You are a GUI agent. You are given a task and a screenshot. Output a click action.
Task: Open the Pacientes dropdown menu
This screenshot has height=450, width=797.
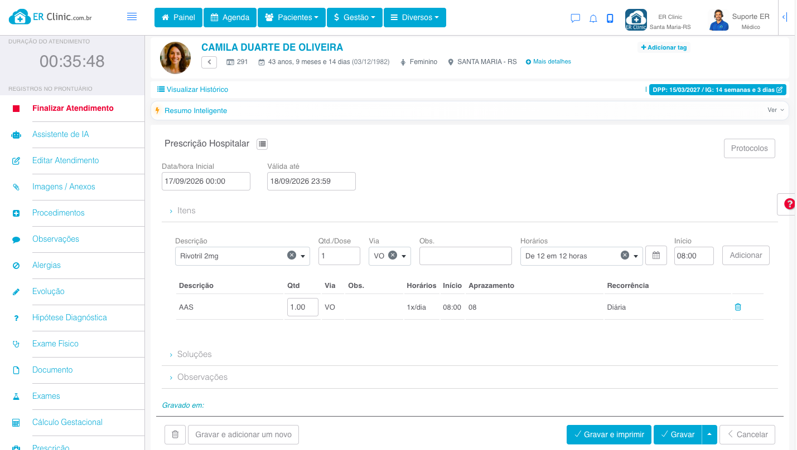pos(292,17)
